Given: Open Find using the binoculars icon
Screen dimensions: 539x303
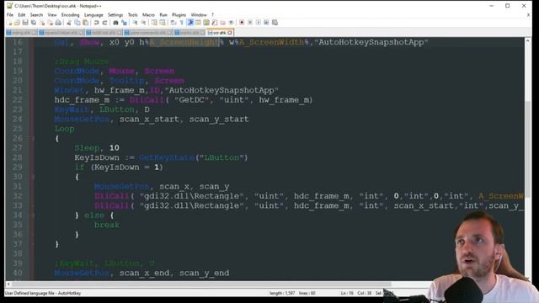Looking at the screenshot, I should 116,23.
